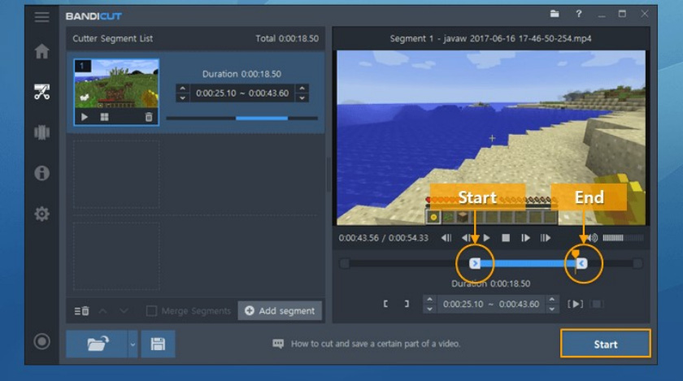Click the time range field under timeline
The width and height of the screenshot is (683, 381).
(x=491, y=304)
